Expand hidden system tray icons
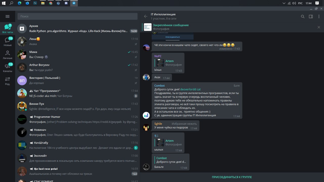 [284, 3]
